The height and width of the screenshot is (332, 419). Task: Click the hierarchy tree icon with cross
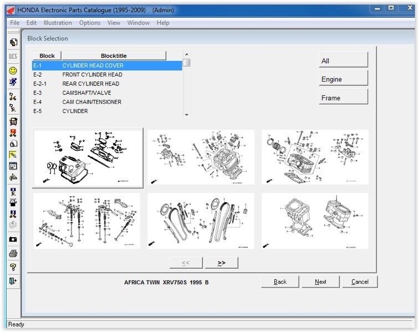[13, 108]
